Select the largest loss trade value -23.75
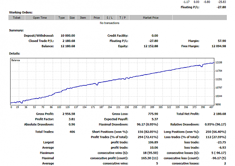 221,142
